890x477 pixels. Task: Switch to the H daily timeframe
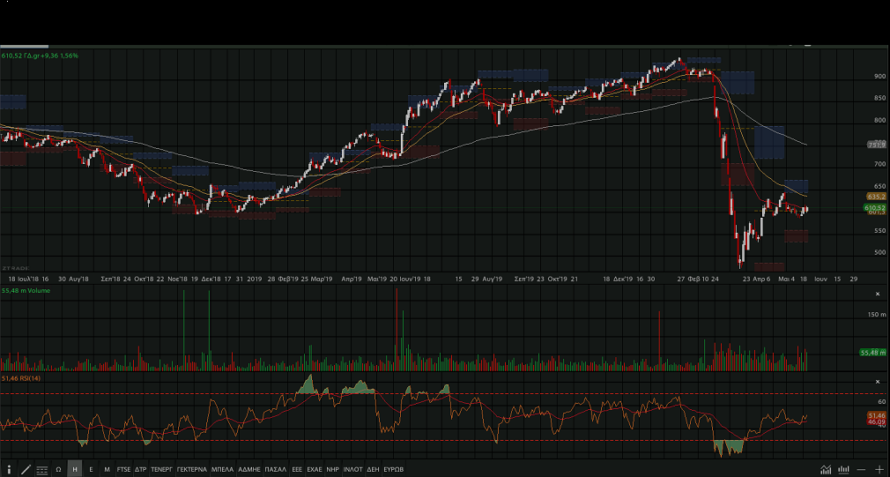(75, 469)
